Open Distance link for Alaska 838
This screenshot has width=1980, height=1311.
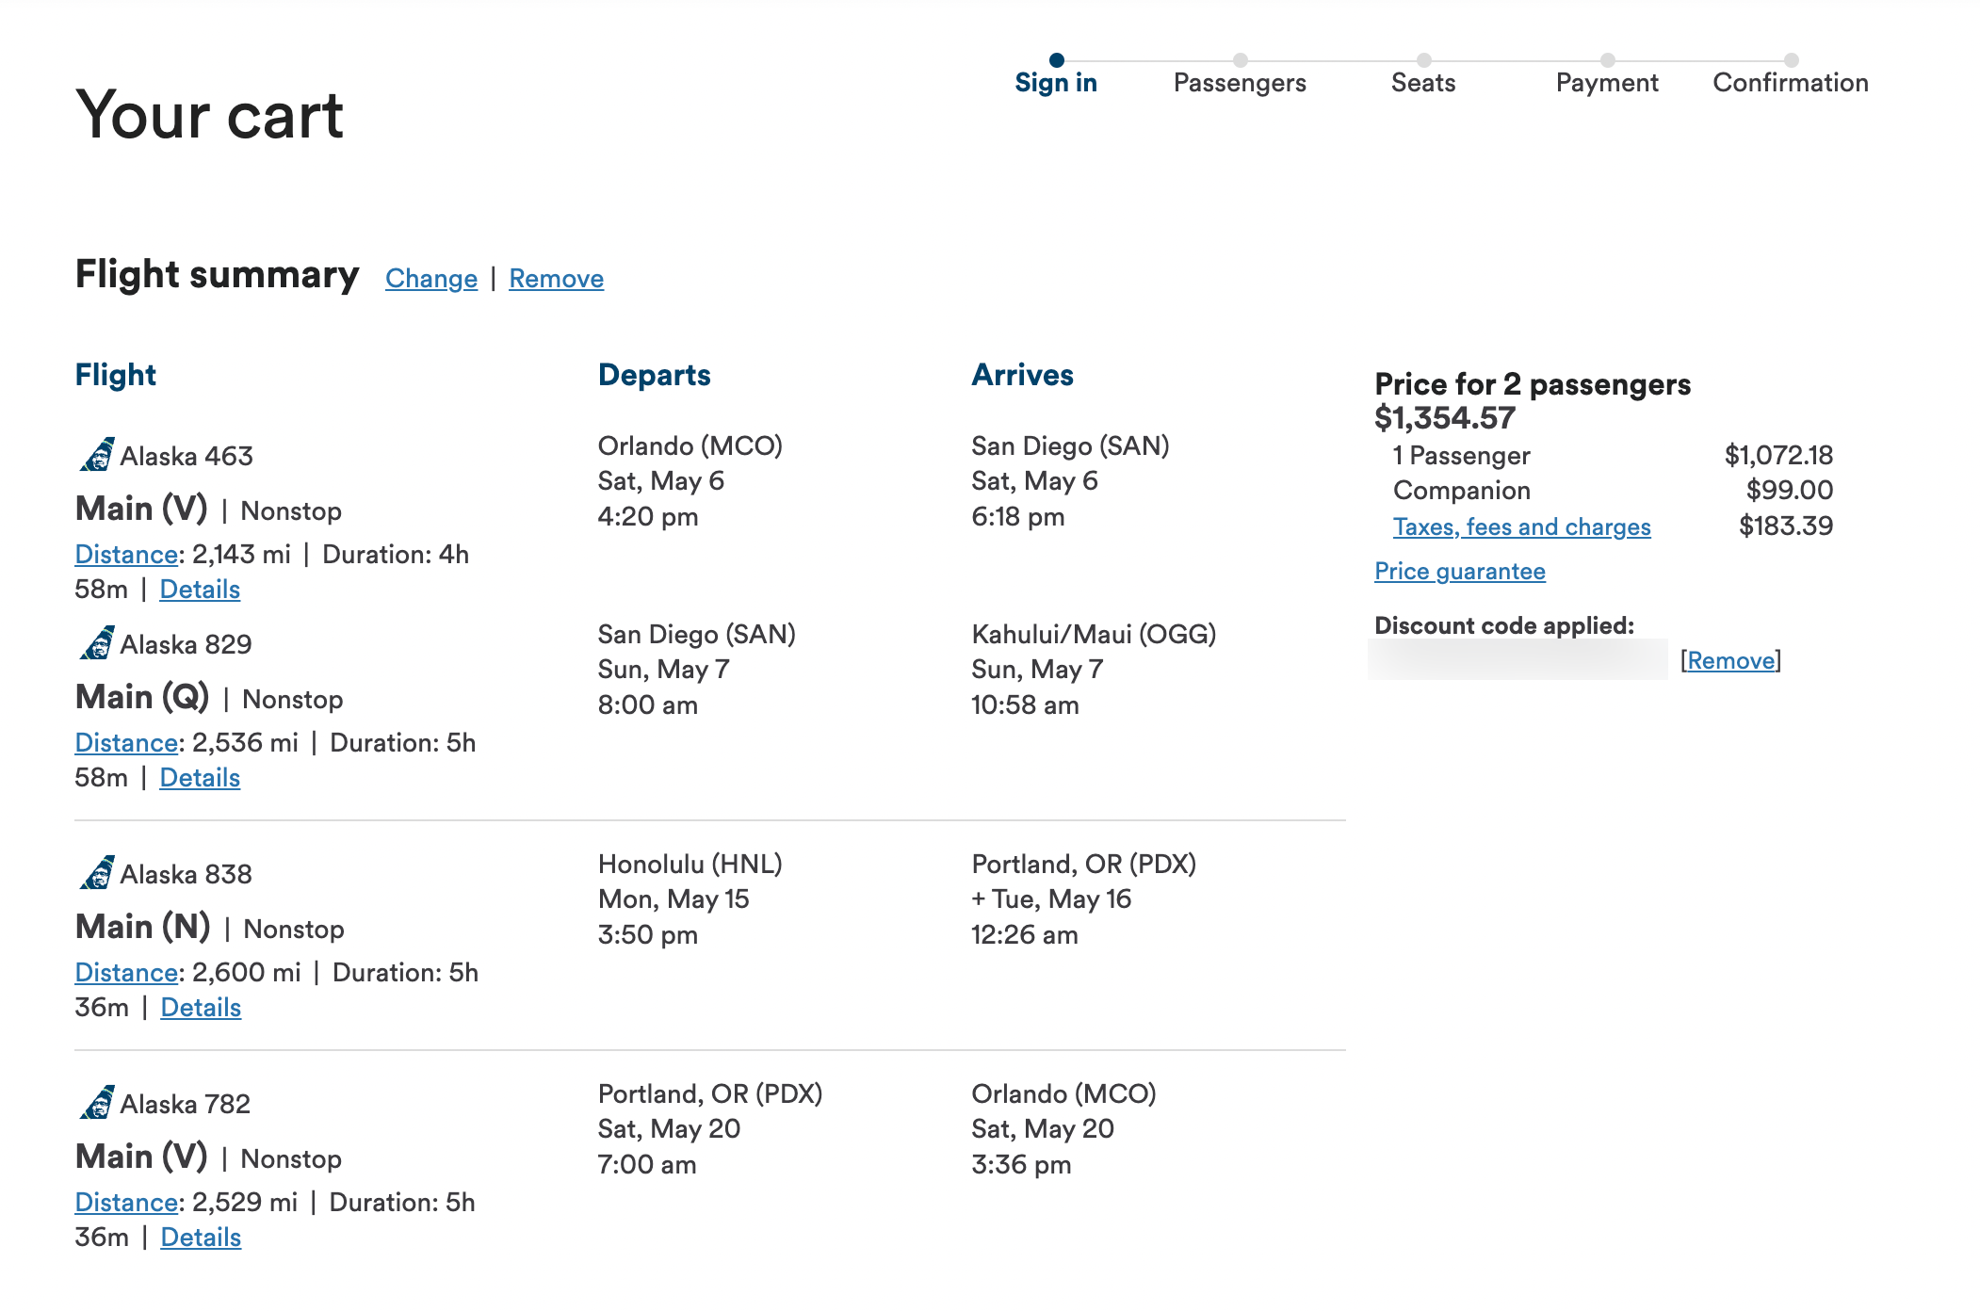126,973
